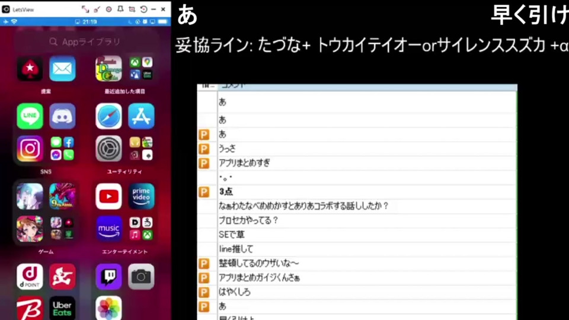569x320 pixels.
Task: Click premium P badge beside 'はやくしろ'
Action: coord(204,292)
